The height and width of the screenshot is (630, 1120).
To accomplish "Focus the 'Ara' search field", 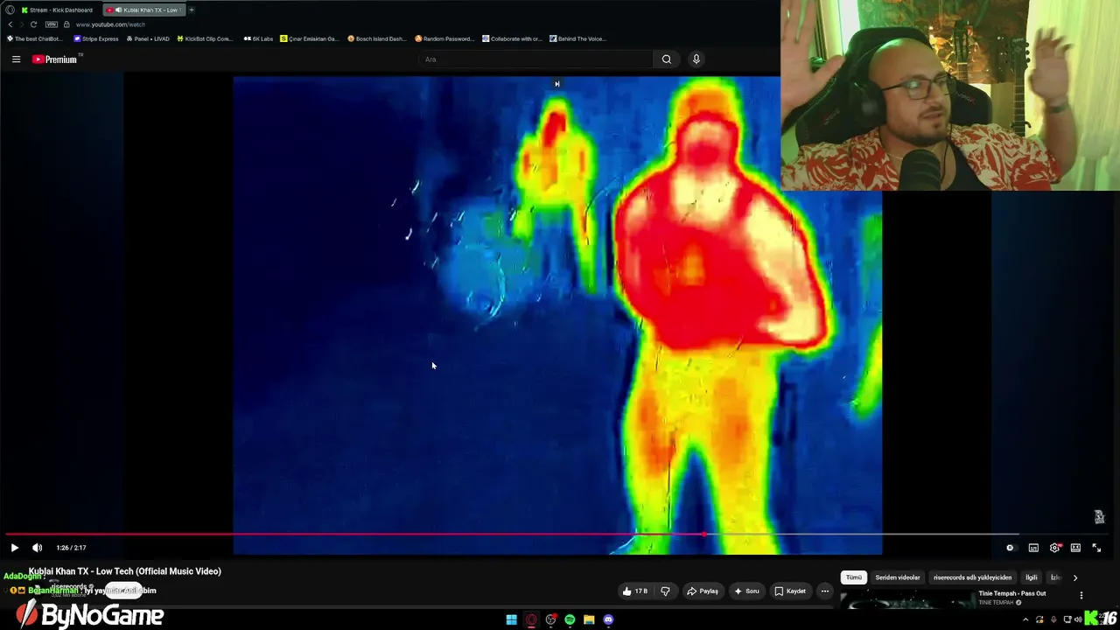I will tap(535, 59).
